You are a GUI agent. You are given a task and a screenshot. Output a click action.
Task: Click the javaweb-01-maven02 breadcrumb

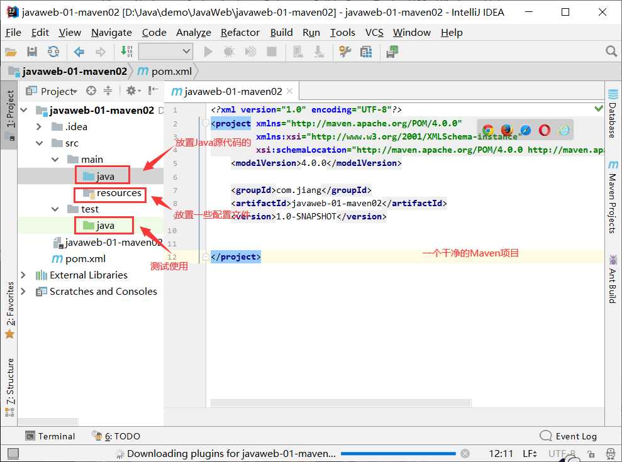[68, 72]
